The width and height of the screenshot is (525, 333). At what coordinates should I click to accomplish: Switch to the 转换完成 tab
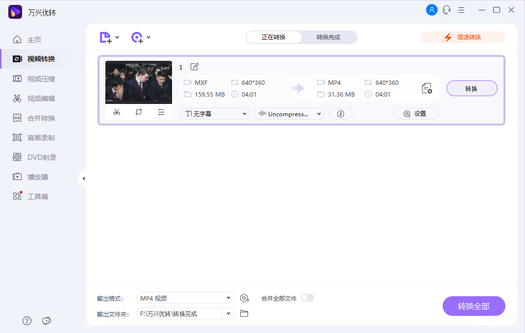point(328,37)
